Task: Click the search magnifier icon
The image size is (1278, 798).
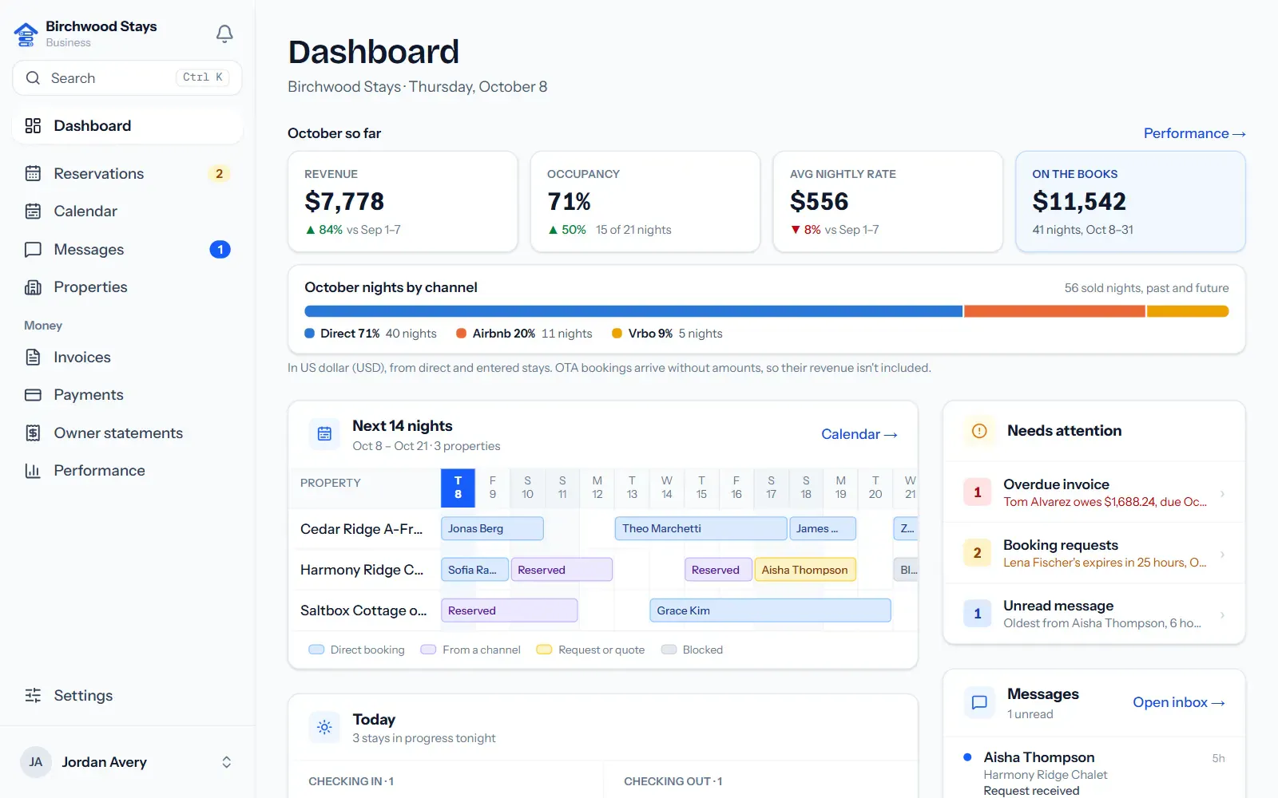Action: click(x=33, y=78)
